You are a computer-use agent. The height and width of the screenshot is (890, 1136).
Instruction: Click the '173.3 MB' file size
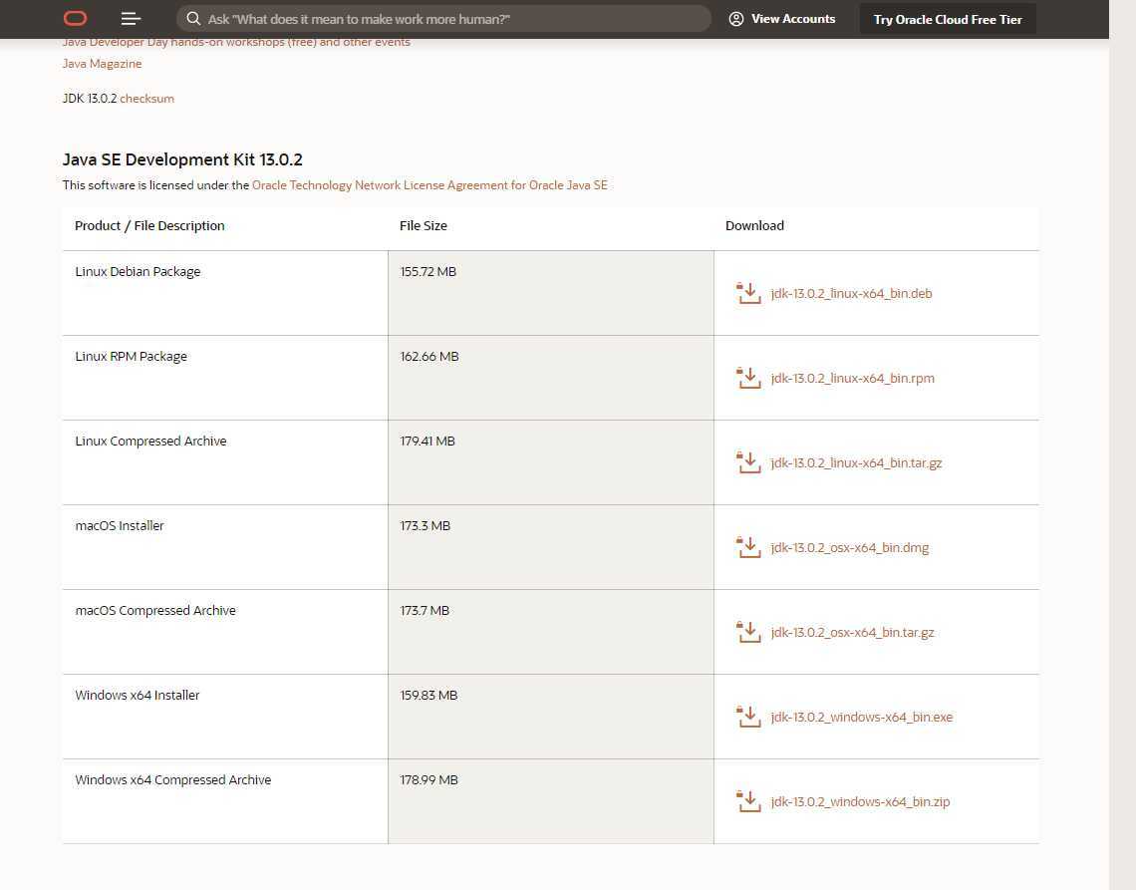click(x=426, y=526)
